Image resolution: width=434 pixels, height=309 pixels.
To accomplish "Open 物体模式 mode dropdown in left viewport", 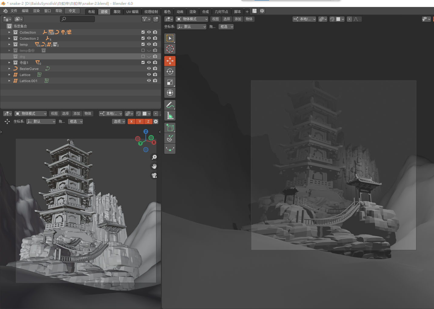I will coord(31,114).
